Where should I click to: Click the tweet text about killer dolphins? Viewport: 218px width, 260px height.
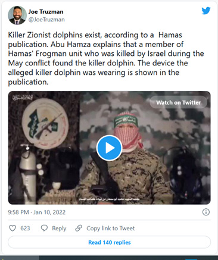tap(106, 58)
